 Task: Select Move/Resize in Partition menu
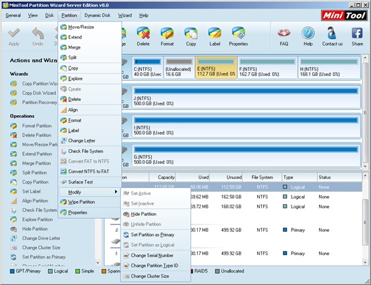tap(90, 27)
